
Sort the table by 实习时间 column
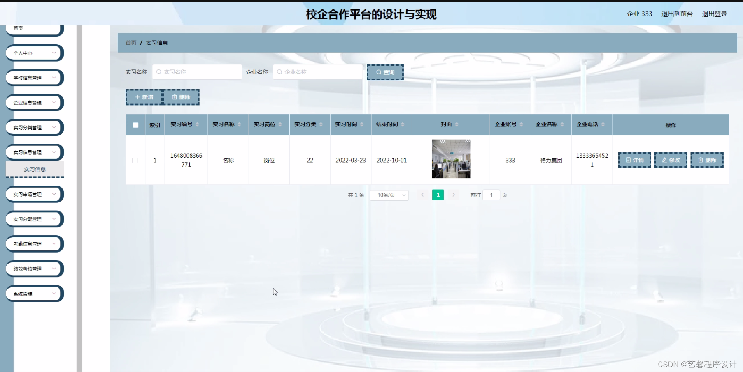[350, 124]
